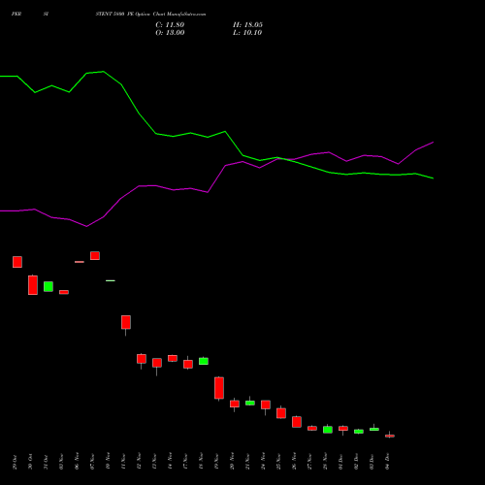
Task: Click the close price value C: 11.80
Action: 170,25
